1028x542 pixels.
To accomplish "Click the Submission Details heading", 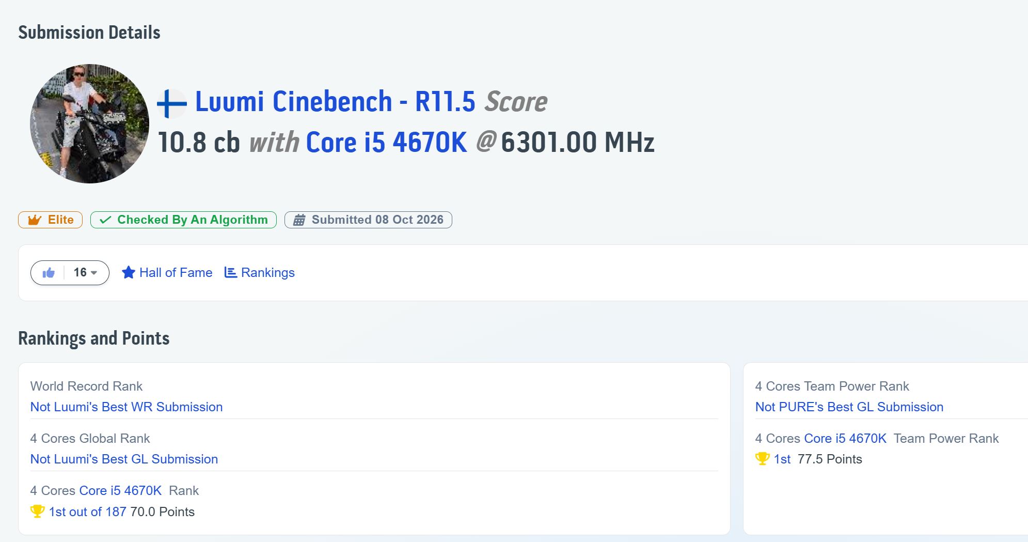I will (89, 33).
